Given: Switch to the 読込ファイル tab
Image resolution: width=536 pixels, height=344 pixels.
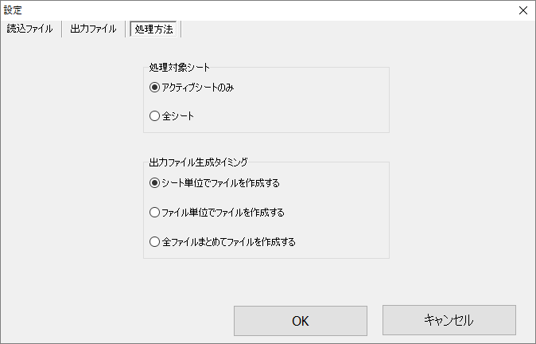Looking at the screenshot, I should [x=29, y=29].
